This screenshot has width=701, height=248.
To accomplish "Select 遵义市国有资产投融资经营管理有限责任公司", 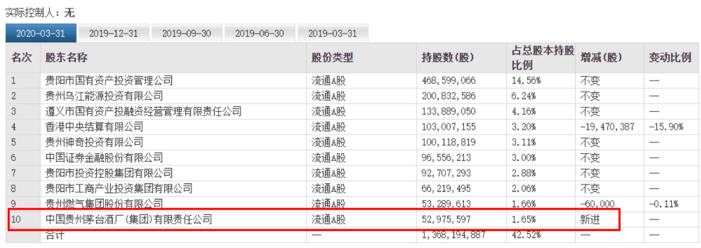I will pyautogui.click(x=143, y=111).
